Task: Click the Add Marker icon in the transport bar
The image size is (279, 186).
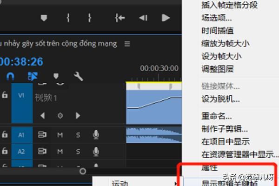Action: (x=44, y=18)
